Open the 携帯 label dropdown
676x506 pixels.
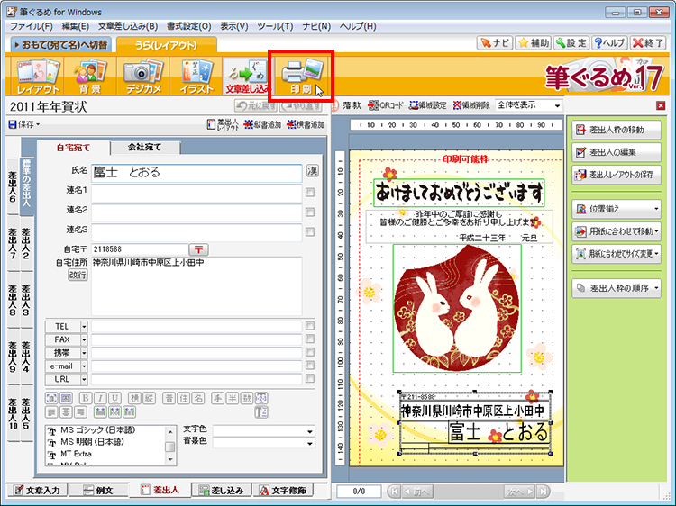[84, 353]
